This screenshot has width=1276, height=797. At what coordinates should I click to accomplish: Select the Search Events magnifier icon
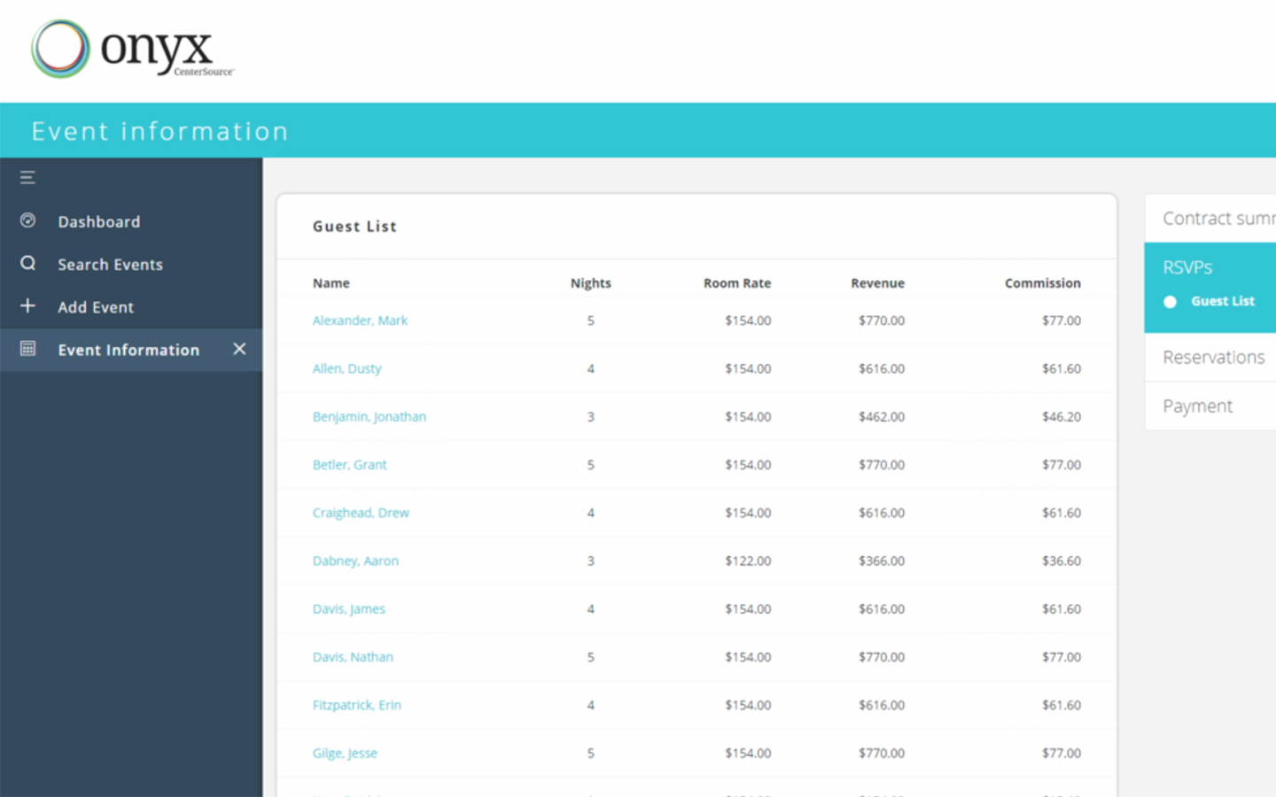(x=27, y=263)
